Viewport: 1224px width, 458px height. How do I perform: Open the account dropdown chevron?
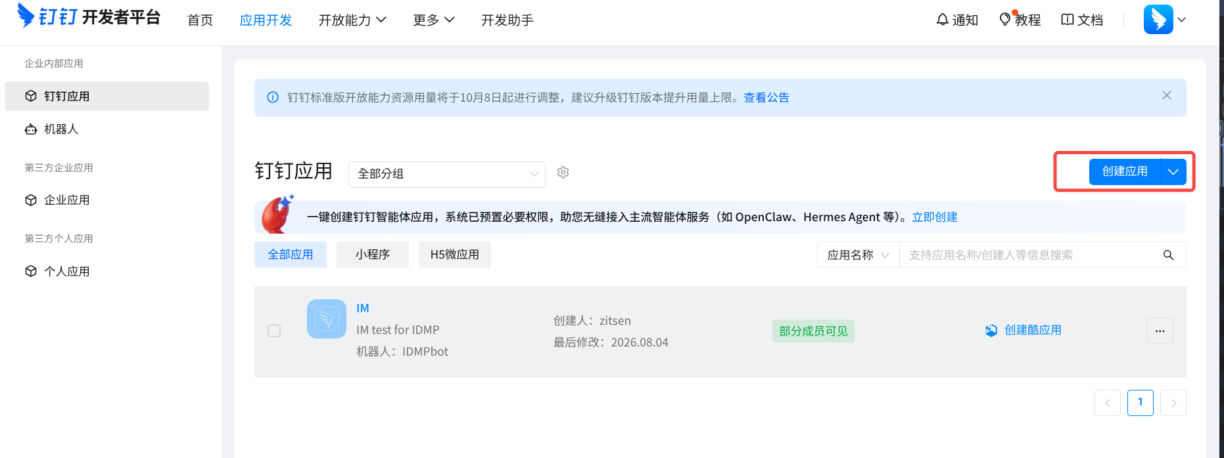point(1181,20)
